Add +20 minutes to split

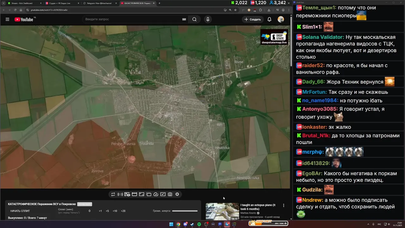(123, 211)
